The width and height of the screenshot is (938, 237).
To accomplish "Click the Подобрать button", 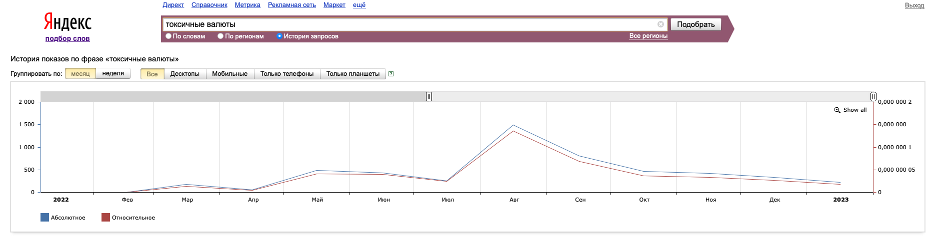I will 695,24.
